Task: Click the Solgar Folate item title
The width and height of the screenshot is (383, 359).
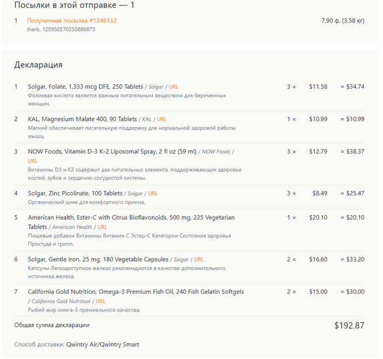Action: tap(84, 86)
